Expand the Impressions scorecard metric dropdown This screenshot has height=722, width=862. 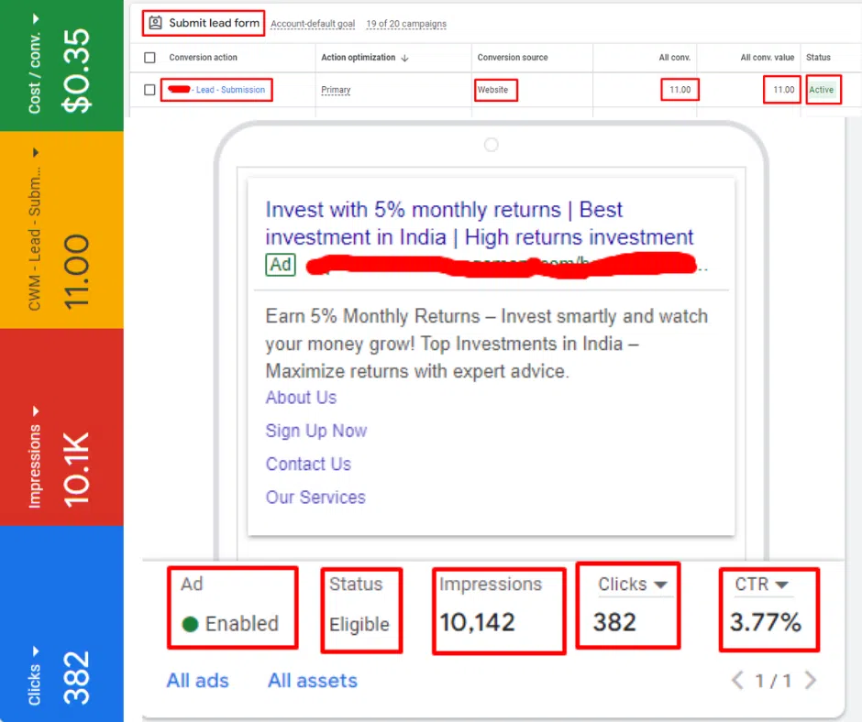(x=35, y=411)
